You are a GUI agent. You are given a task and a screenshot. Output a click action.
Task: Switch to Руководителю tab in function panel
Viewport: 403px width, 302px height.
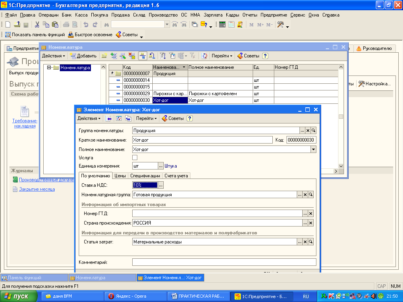click(374, 48)
